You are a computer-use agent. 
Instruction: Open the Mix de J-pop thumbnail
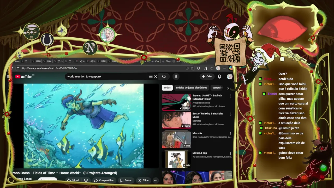[x=176, y=159]
